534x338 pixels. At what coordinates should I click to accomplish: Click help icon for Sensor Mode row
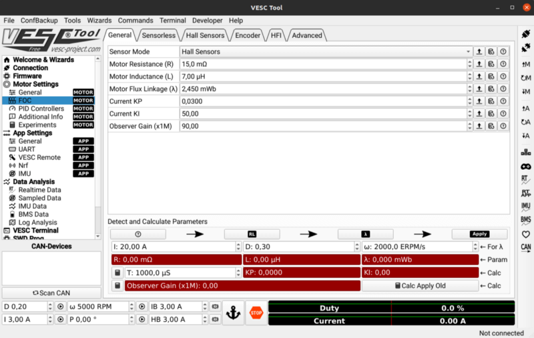[503, 52]
